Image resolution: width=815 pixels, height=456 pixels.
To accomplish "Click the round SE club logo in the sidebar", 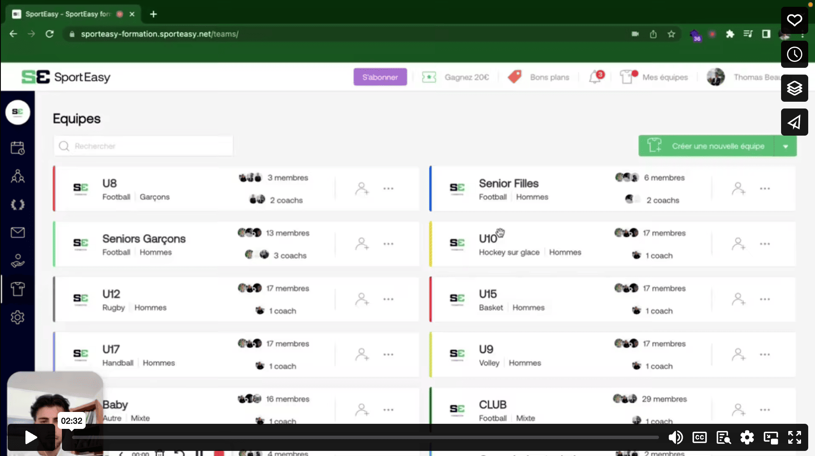I will click(17, 112).
